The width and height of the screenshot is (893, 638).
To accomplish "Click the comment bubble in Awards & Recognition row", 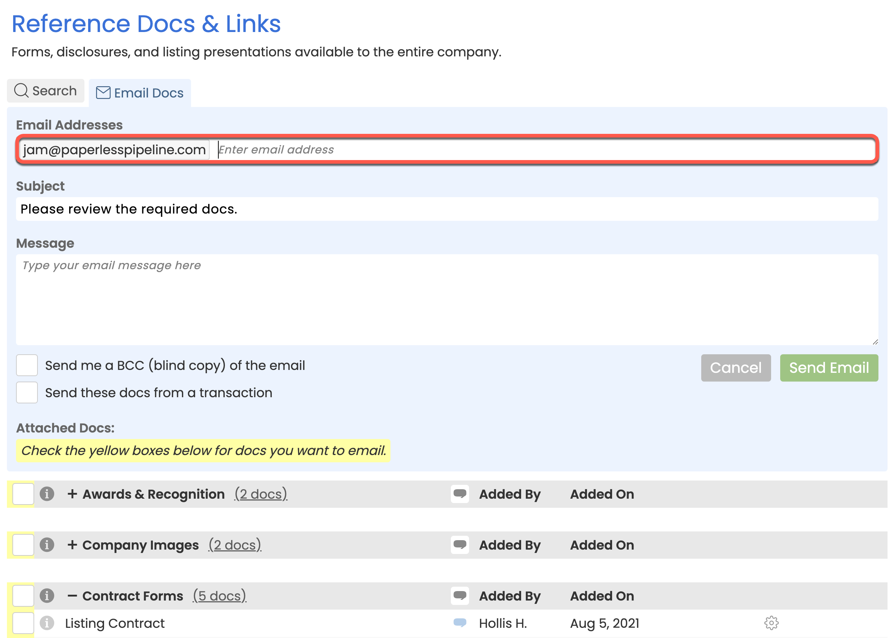I will pos(460,494).
